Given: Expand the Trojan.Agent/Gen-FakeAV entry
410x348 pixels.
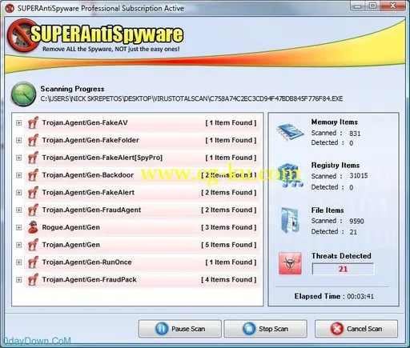Looking at the screenshot, I should pos(18,123).
